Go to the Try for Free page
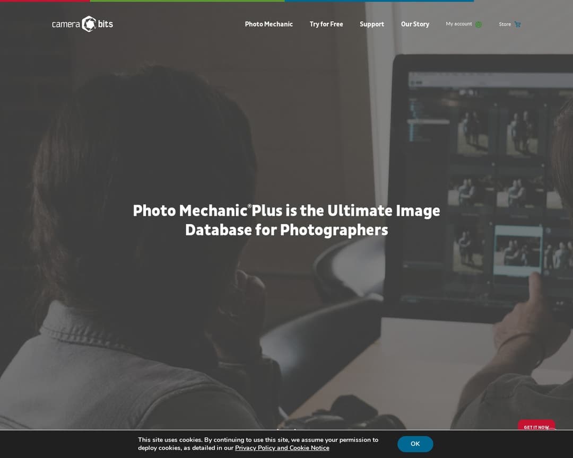Viewport: 573px width, 458px height. (326, 24)
